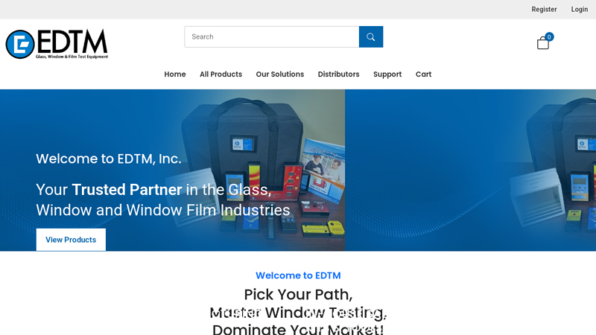Open the shopping bag cart icon
This screenshot has width=596, height=335.
(544, 42)
